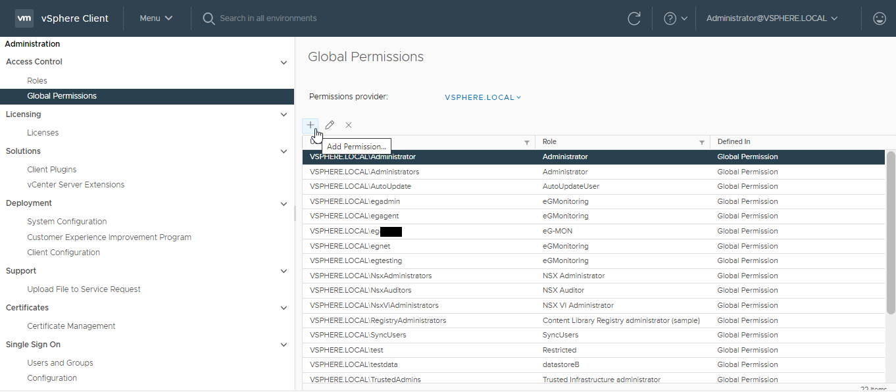The width and height of the screenshot is (896, 392).
Task: Click the Edit permission pencil icon
Action: (x=330, y=125)
